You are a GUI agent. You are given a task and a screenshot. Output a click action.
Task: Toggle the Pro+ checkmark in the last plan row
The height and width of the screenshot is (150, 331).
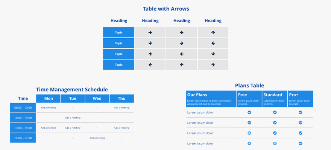pyautogui.click(x=301, y=144)
